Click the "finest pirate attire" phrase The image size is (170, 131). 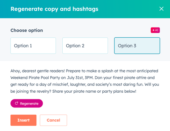[130, 78]
